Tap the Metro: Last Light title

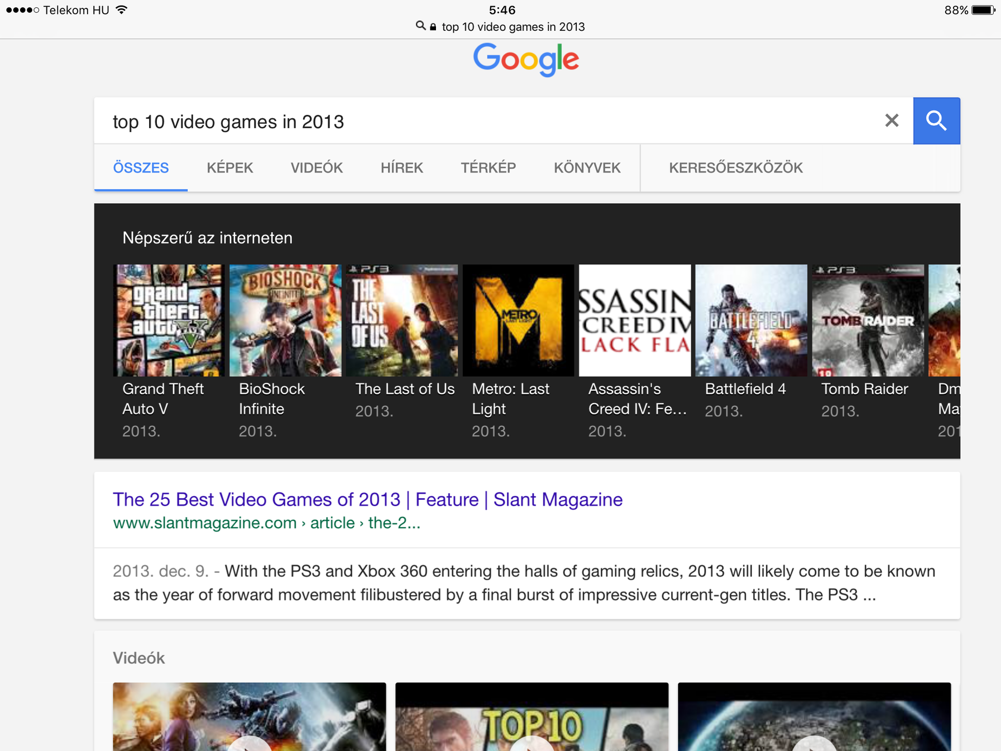(511, 399)
